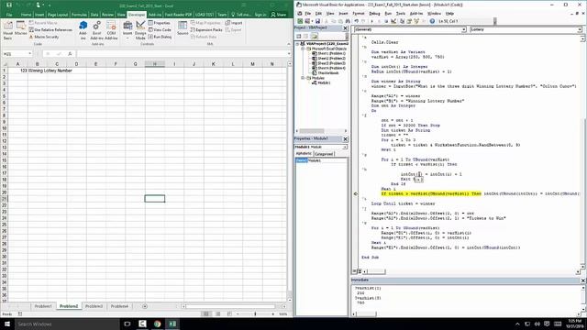This screenshot has width=587, height=330.
Task: Switch to the Formulas ribbon tab
Action: 79,15
